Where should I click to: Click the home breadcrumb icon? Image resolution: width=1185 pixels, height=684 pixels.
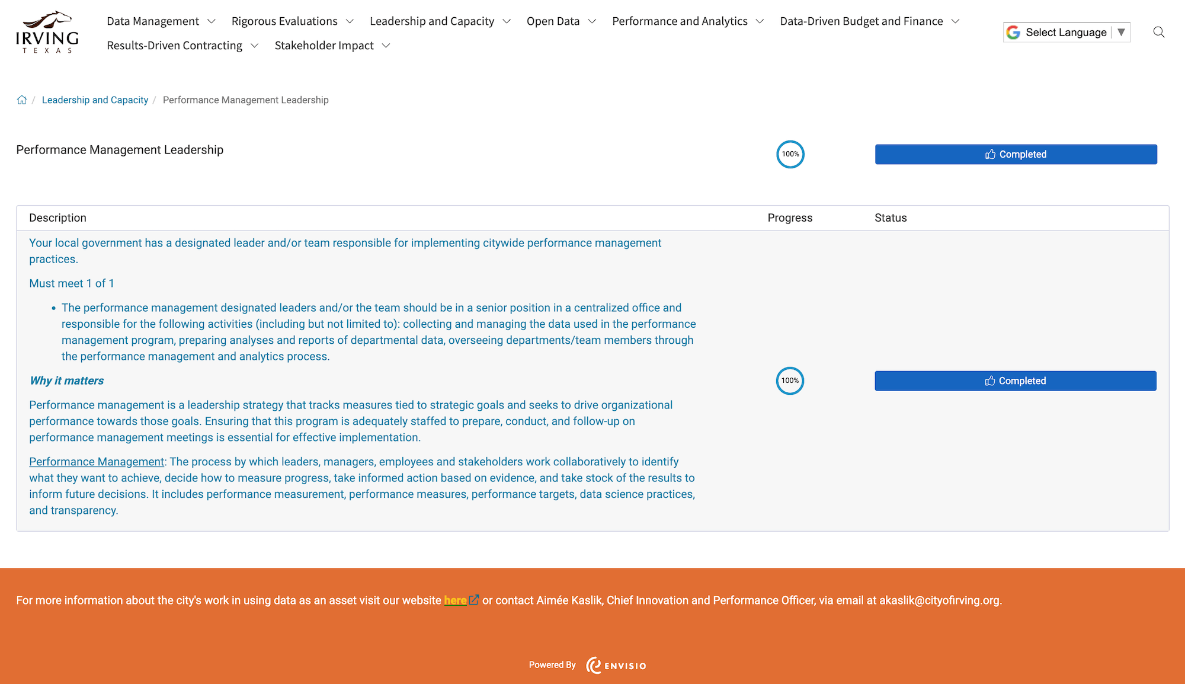pos(21,100)
